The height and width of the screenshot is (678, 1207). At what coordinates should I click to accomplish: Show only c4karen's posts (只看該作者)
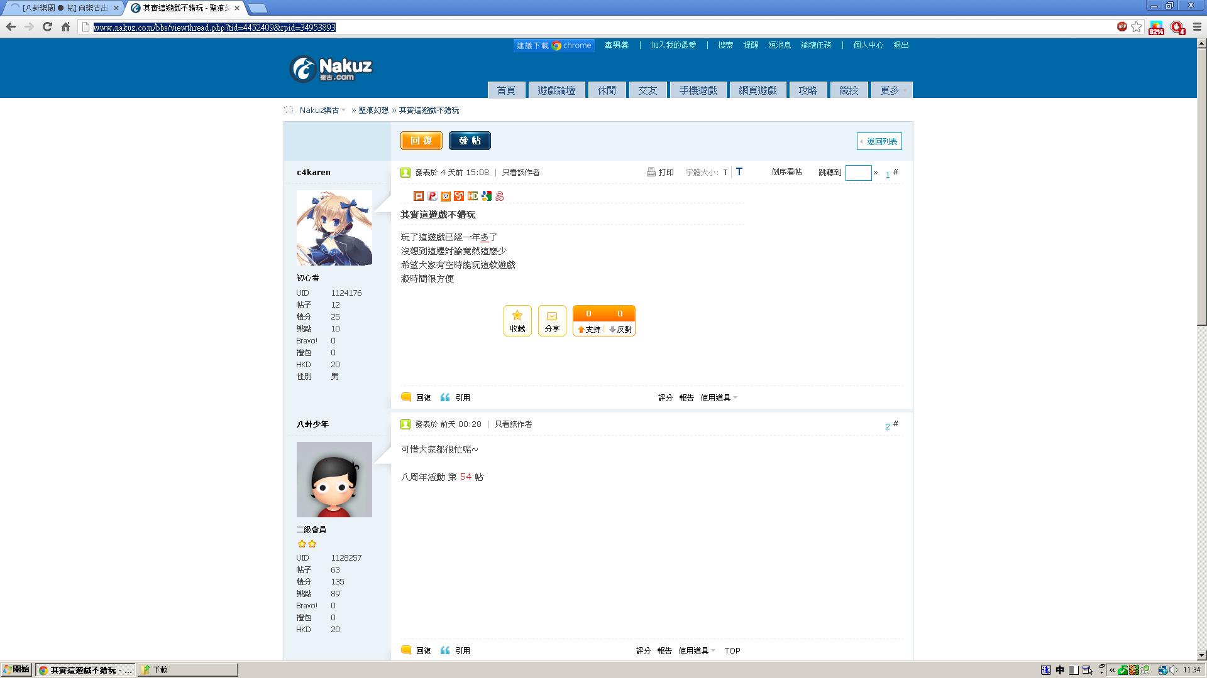point(521,172)
